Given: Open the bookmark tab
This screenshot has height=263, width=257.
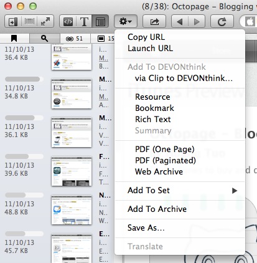Looking at the screenshot, I should pyautogui.click(x=14, y=39).
